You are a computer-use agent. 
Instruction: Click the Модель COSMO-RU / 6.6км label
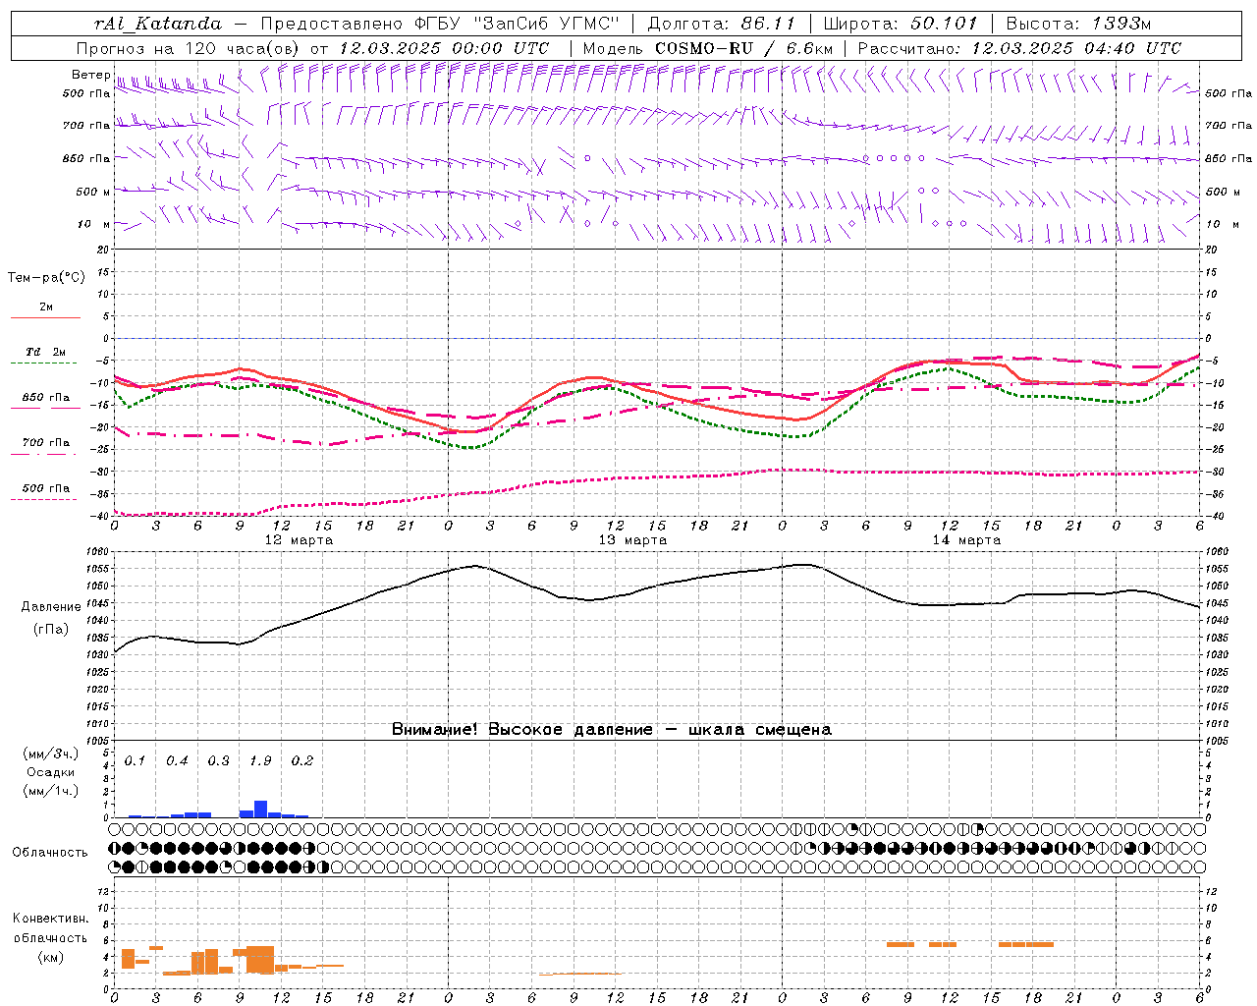[x=708, y=48]
